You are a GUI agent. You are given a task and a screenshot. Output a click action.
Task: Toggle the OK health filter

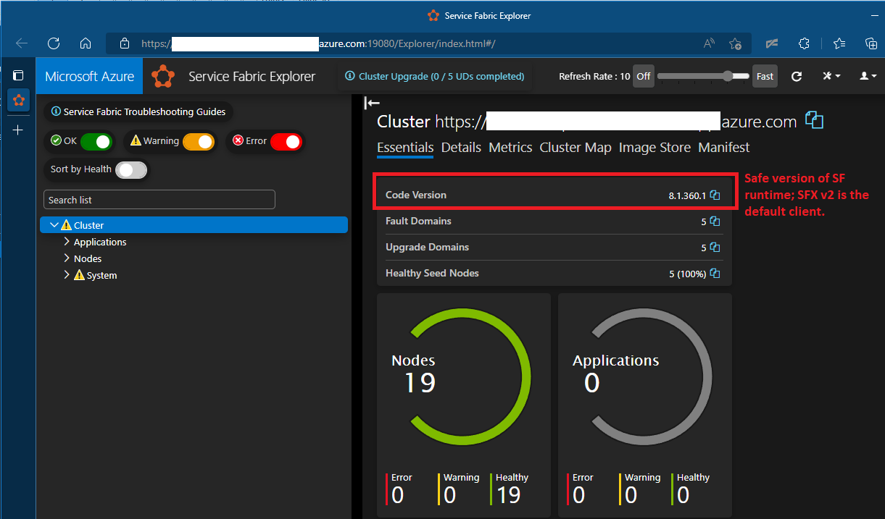click(96, 141)
